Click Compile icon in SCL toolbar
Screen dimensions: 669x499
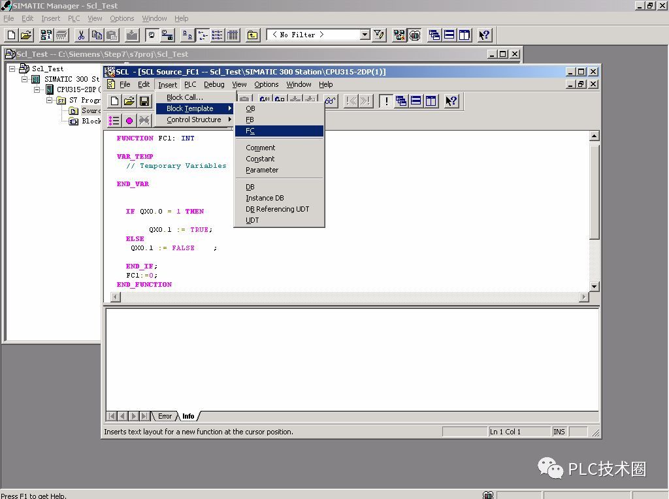click(x=265, y=99)
